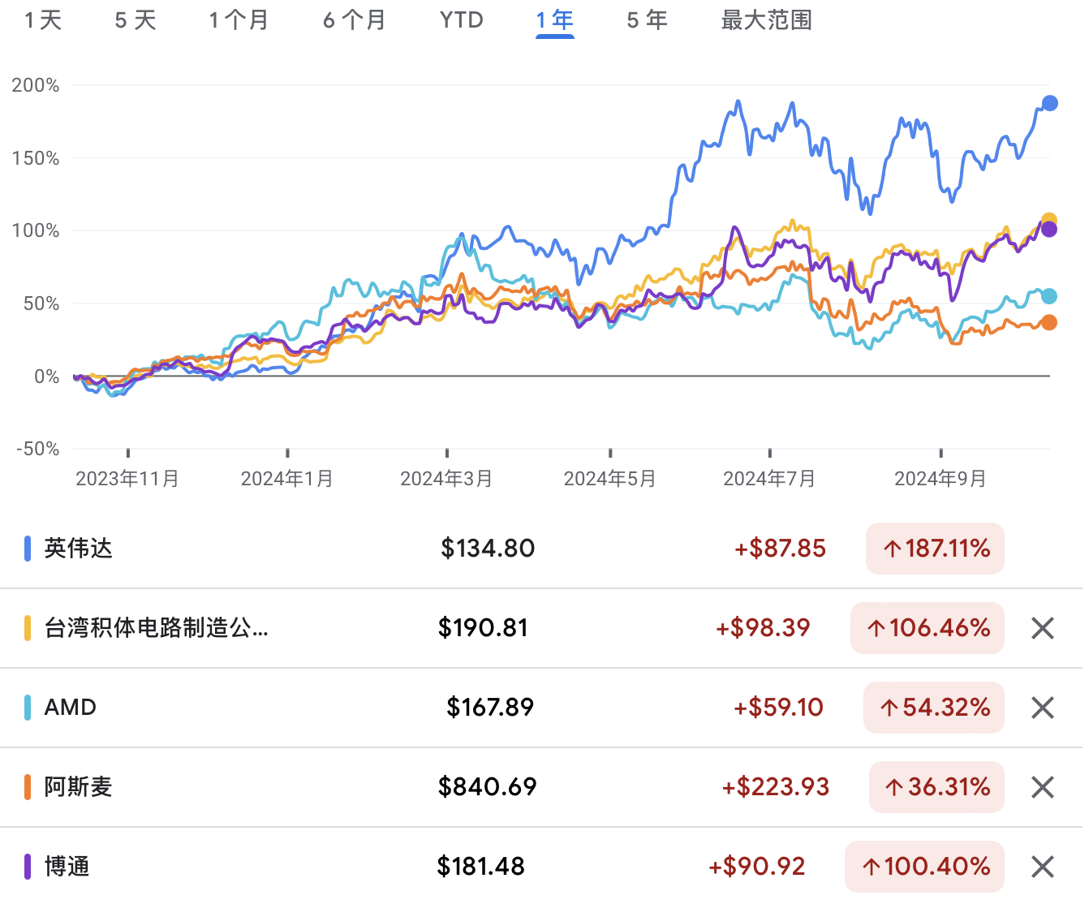Image resolution: width=1089 pixels, height=904 pixels.
Task: Remove 台湾积体电路制造 from comparison
Action: [x=1043, y=628]
